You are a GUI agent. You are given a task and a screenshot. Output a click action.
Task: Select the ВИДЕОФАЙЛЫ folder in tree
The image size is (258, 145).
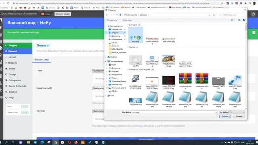point(117,49)
